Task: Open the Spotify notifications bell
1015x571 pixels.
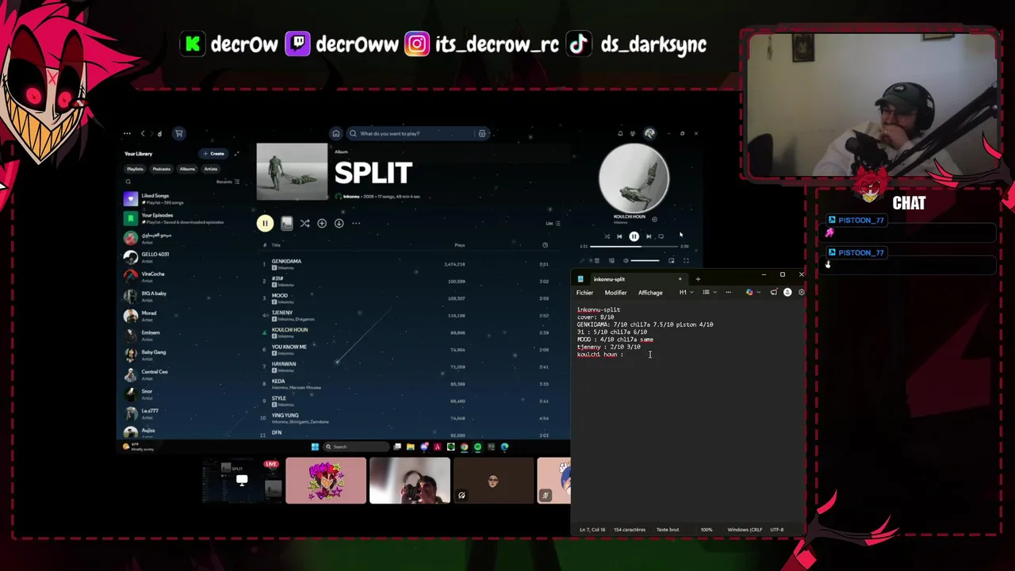Action: [620, 133]
